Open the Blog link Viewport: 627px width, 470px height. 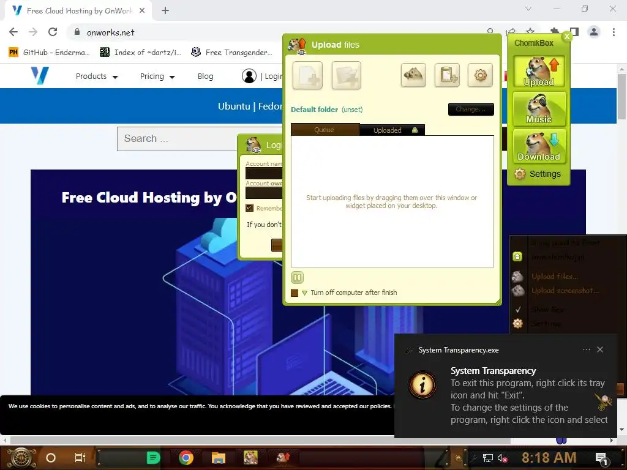pos(206,76)
